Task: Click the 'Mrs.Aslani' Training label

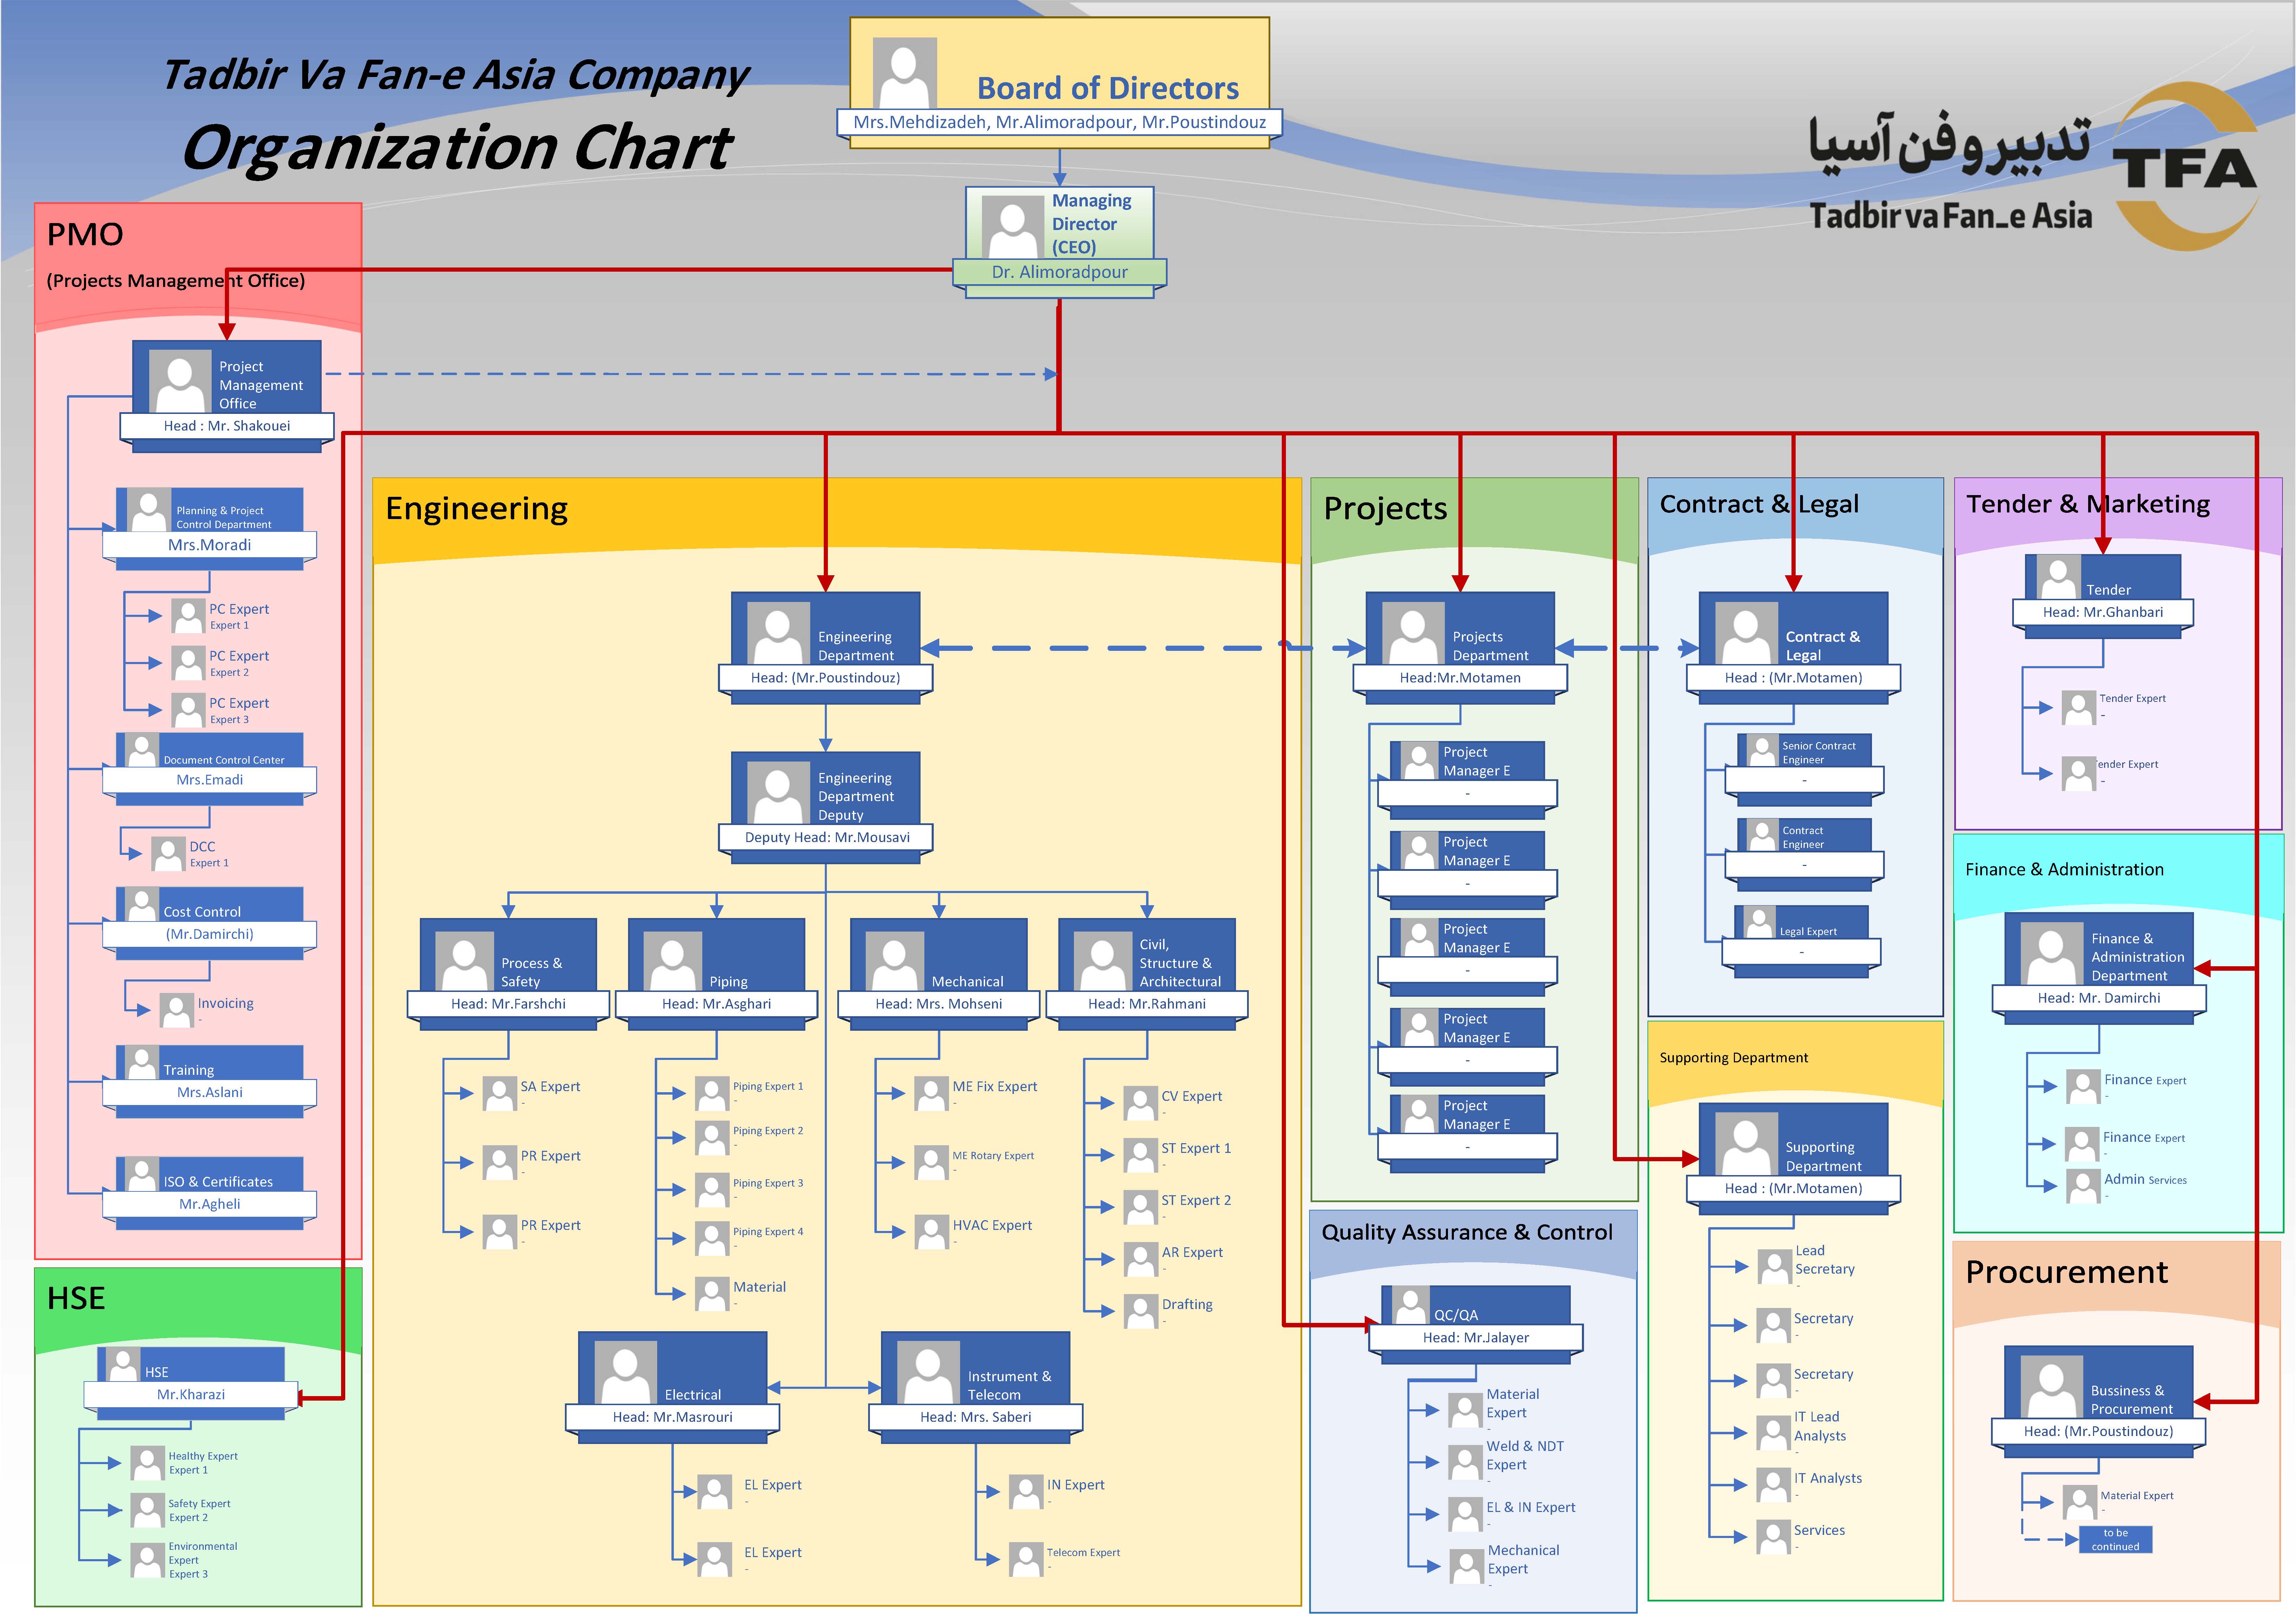Action: (210, 1092)
